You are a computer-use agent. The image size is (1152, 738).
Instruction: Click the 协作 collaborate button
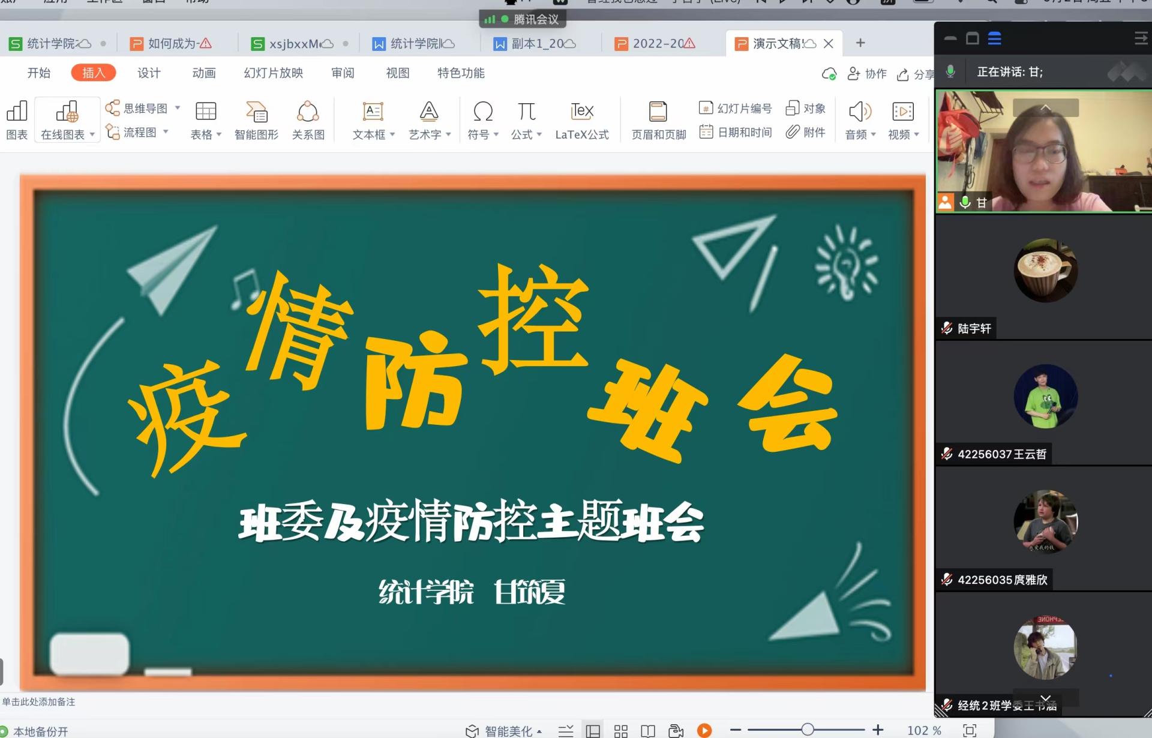coord(867,73)
